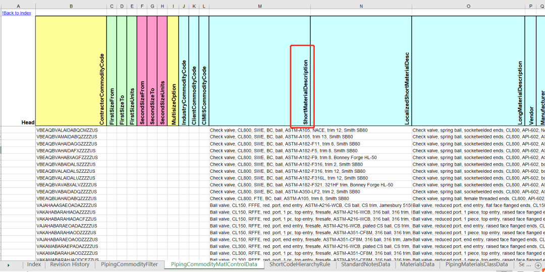Go to PipingCommodityFilter sheet tab
This screenshot has width=545, height=272.
129,264
